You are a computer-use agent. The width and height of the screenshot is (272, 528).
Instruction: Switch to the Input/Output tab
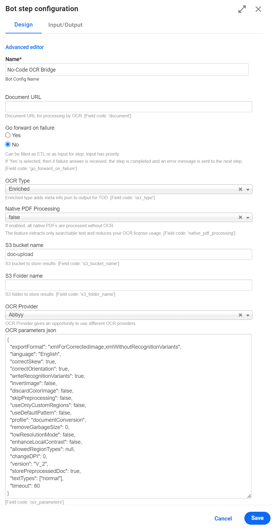click(x=65, y=25)
